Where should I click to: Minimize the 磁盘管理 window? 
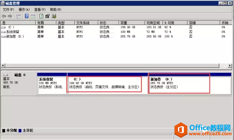(221, 3)
